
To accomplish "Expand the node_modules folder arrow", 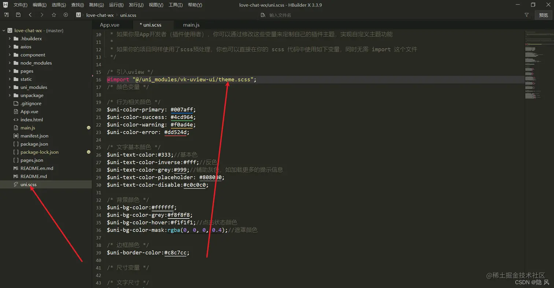I will (x=10, y=63).
